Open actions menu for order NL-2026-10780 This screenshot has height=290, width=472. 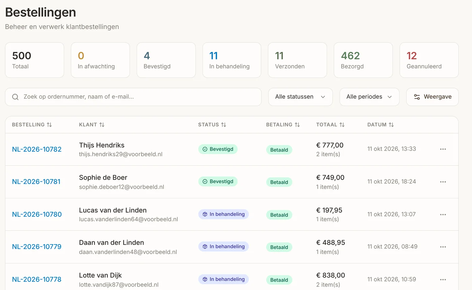click(x=443, y=214)
